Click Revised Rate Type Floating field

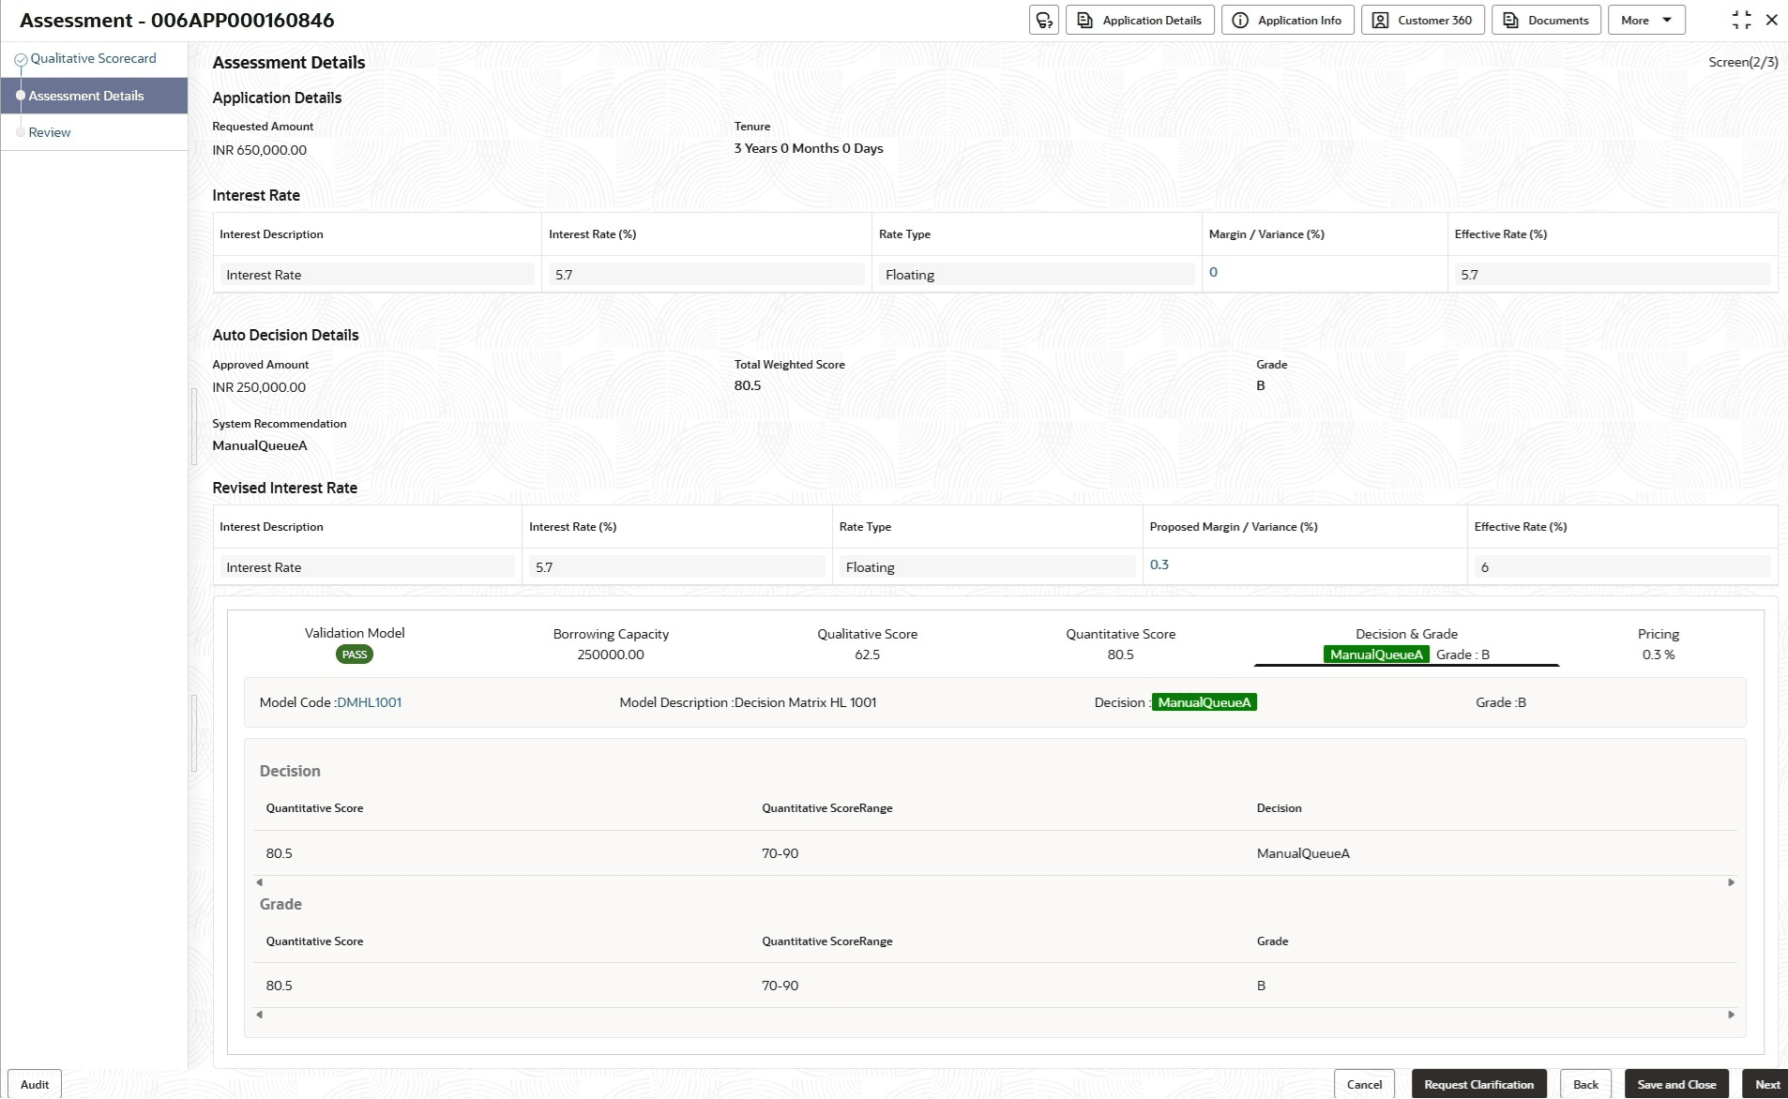(x=987, y=567)
